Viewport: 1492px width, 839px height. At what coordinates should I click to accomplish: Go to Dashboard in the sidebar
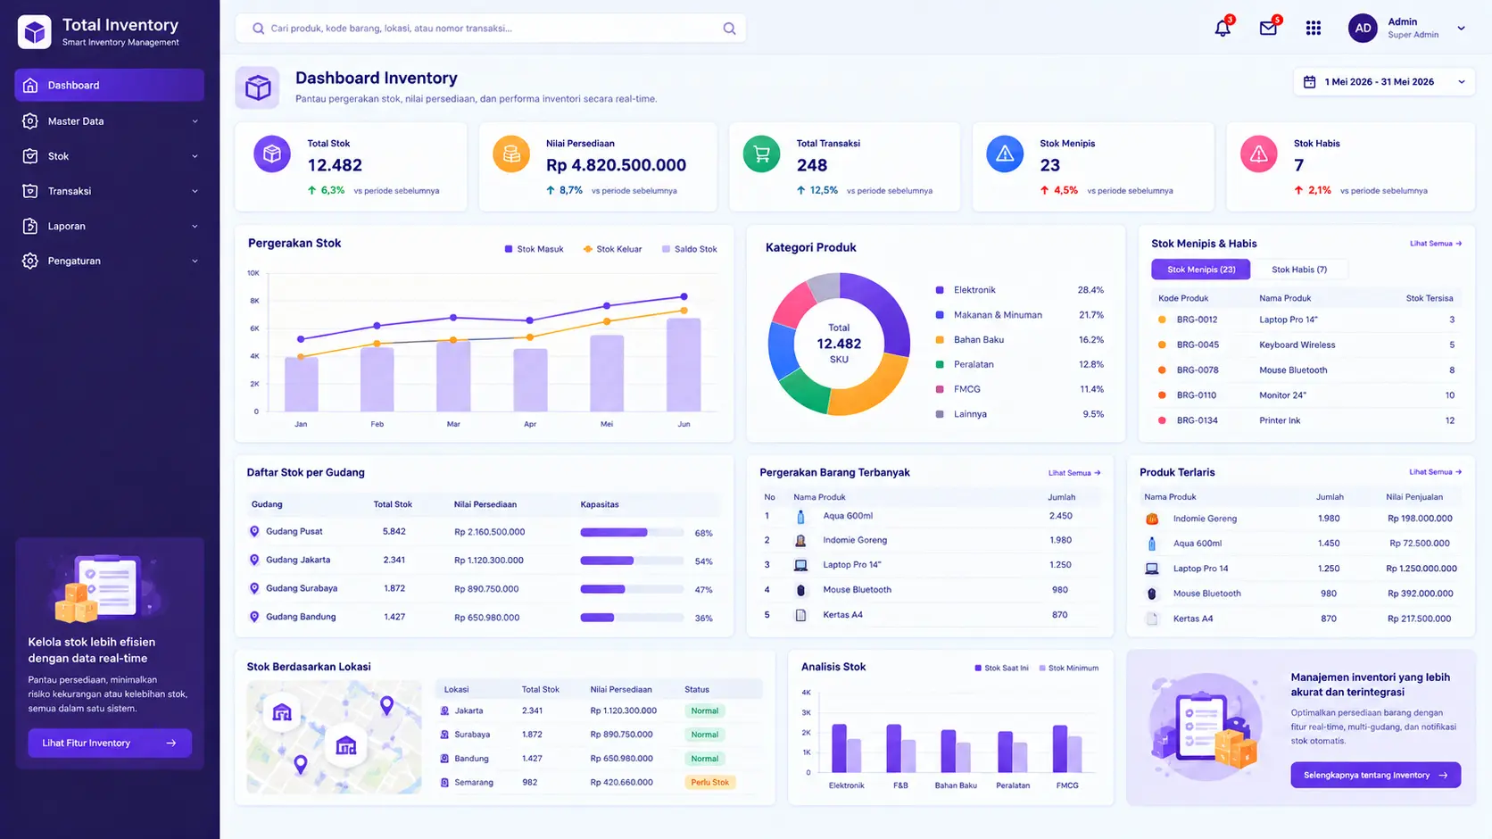click(109, 85)
